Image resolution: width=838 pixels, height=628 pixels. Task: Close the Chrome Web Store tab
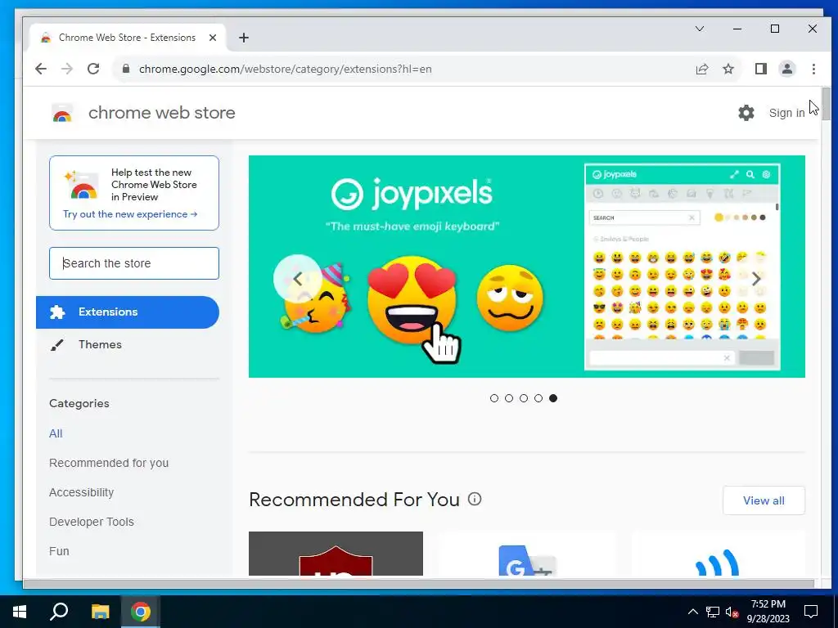click(x=213, y=38)
